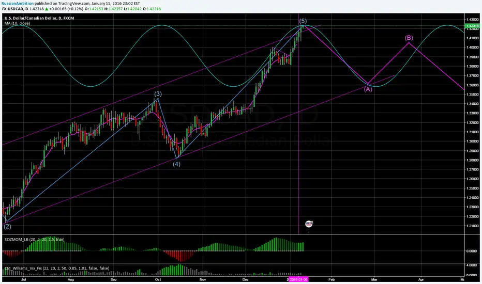Click the C:1.42318 close value
The image size is (482, 284).
152,9
